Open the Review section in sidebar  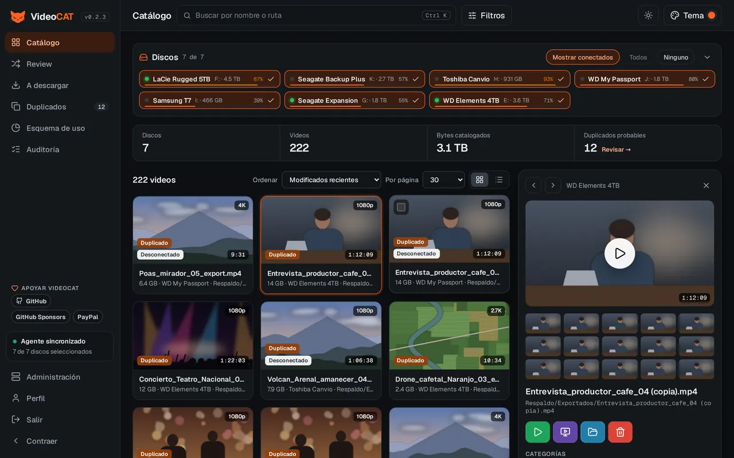[60, 64]
